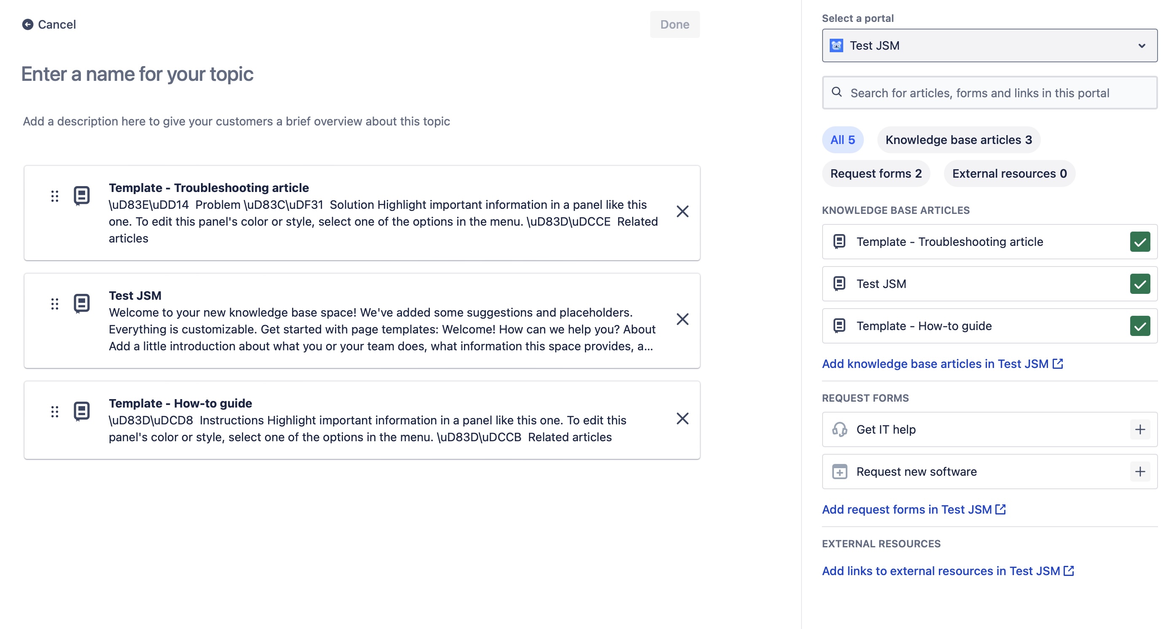Click the Test JSM portal logo in the selector
Image resolution: width=1174 pixels, height=629 pixels.
pos(837,45)
